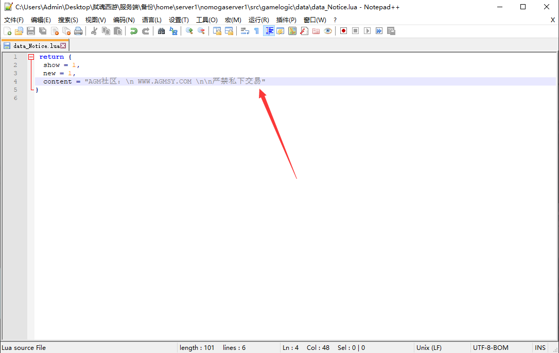Toggle the indent guide button
The height and width of the screenshot is (353, 559).
click(269, 31)
